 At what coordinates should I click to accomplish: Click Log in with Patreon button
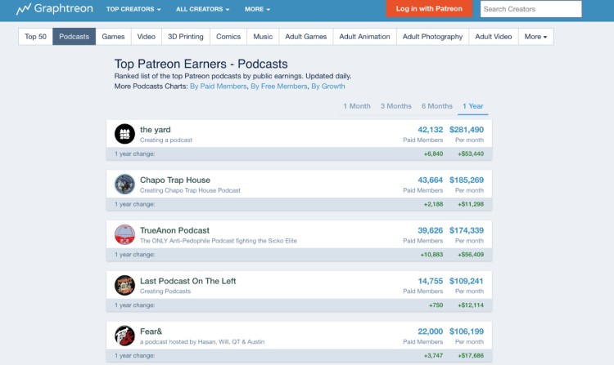click(429, 9)
